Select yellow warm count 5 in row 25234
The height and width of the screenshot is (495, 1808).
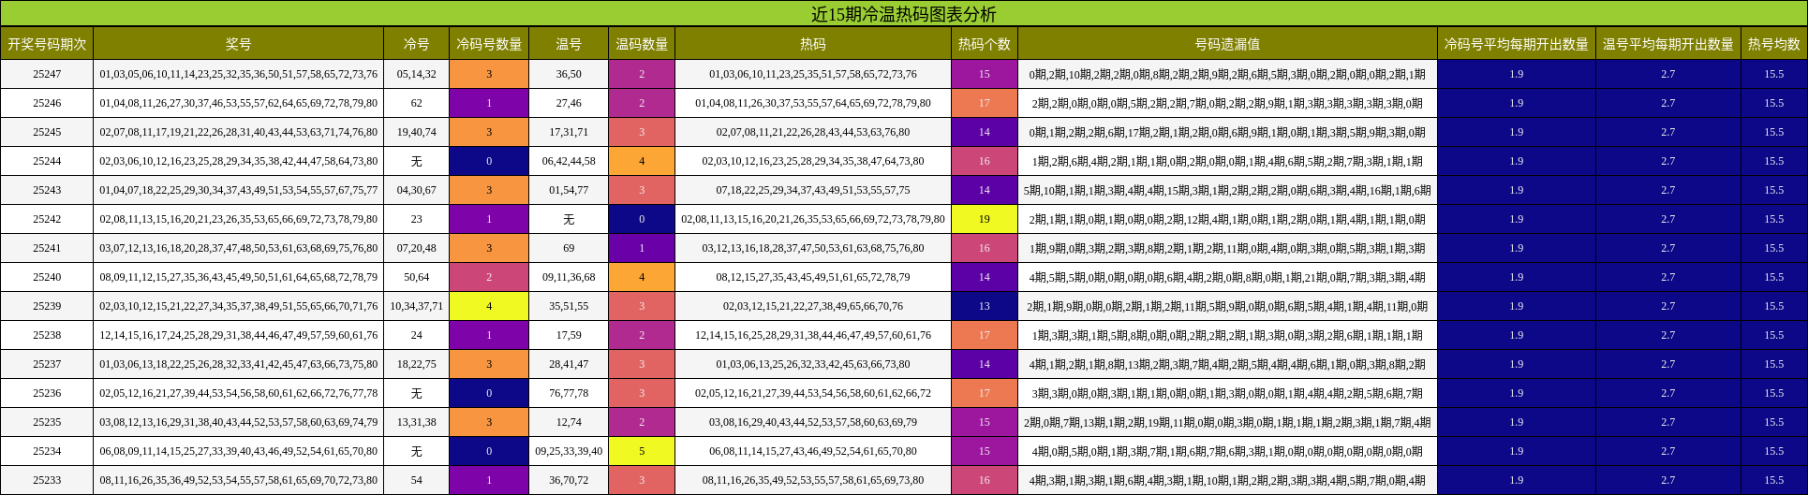click(642, 451)
